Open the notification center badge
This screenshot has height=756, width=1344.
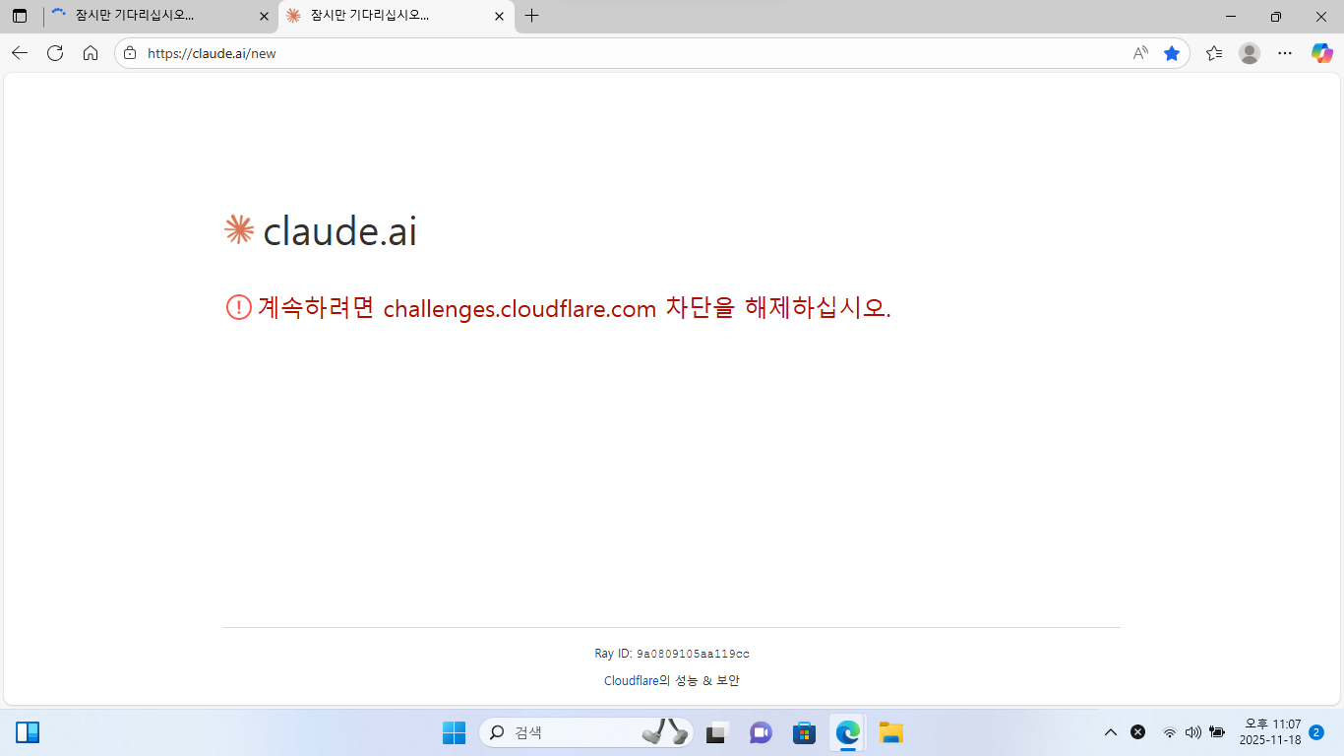point(1316,732)
